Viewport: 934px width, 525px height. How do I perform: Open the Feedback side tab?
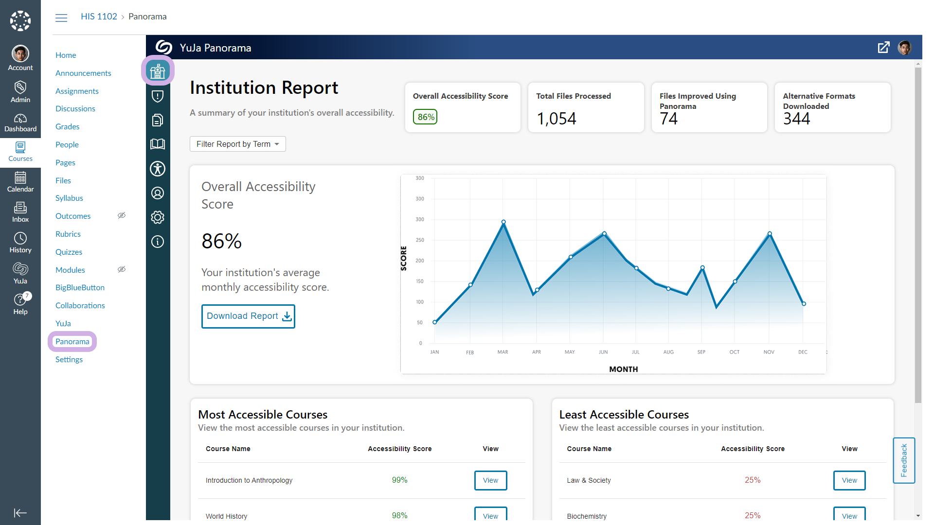tap(904, 460)
